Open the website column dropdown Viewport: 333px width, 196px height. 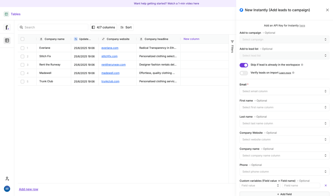coord(284,140)
